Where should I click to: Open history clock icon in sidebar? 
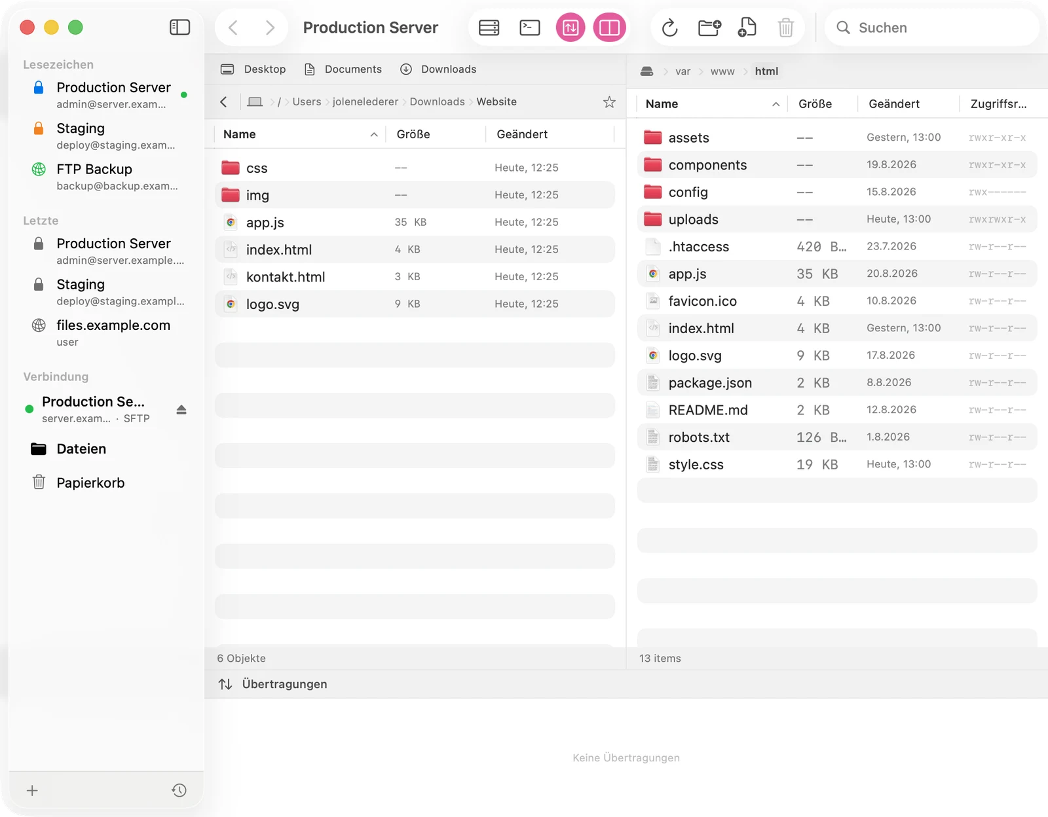179,791
